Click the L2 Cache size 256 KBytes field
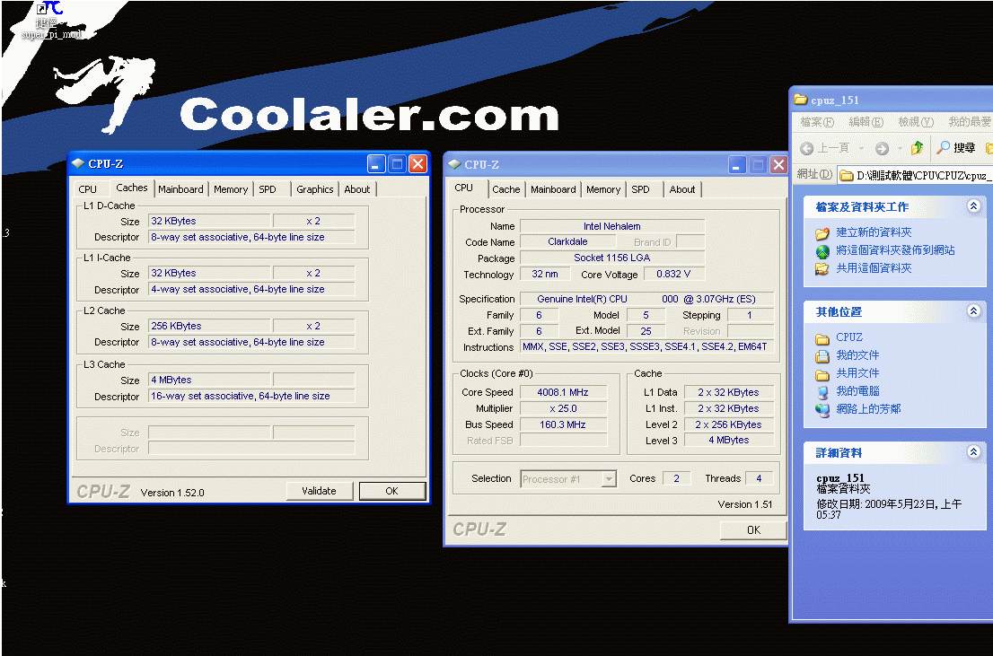The width and height of the screenshot is (993, 656). point(209,326)
